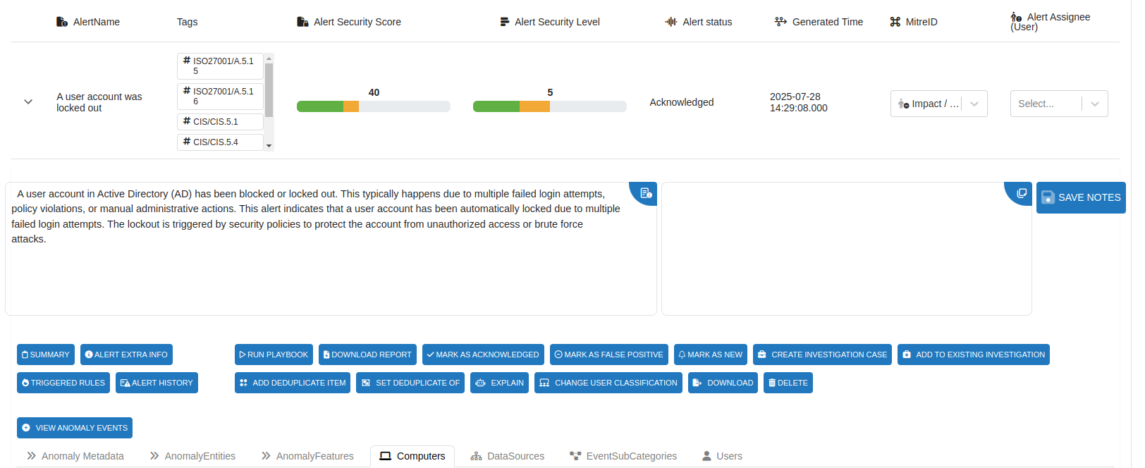
Task: Click the Alert Security Score progress bar
Action: 373,106
